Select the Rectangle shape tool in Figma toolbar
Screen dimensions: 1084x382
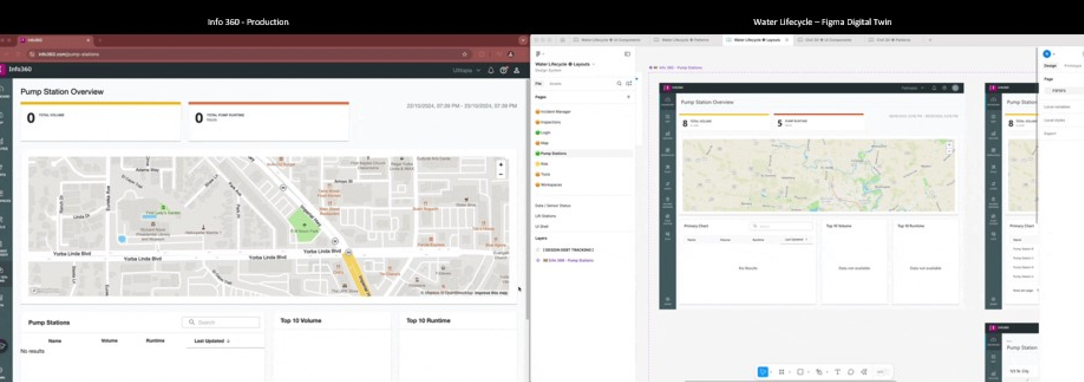pos(800,372)
